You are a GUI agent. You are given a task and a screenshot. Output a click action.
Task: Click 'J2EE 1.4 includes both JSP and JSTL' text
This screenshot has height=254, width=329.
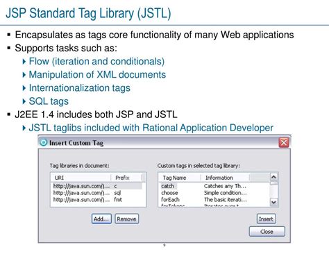[x=96, y=115]
